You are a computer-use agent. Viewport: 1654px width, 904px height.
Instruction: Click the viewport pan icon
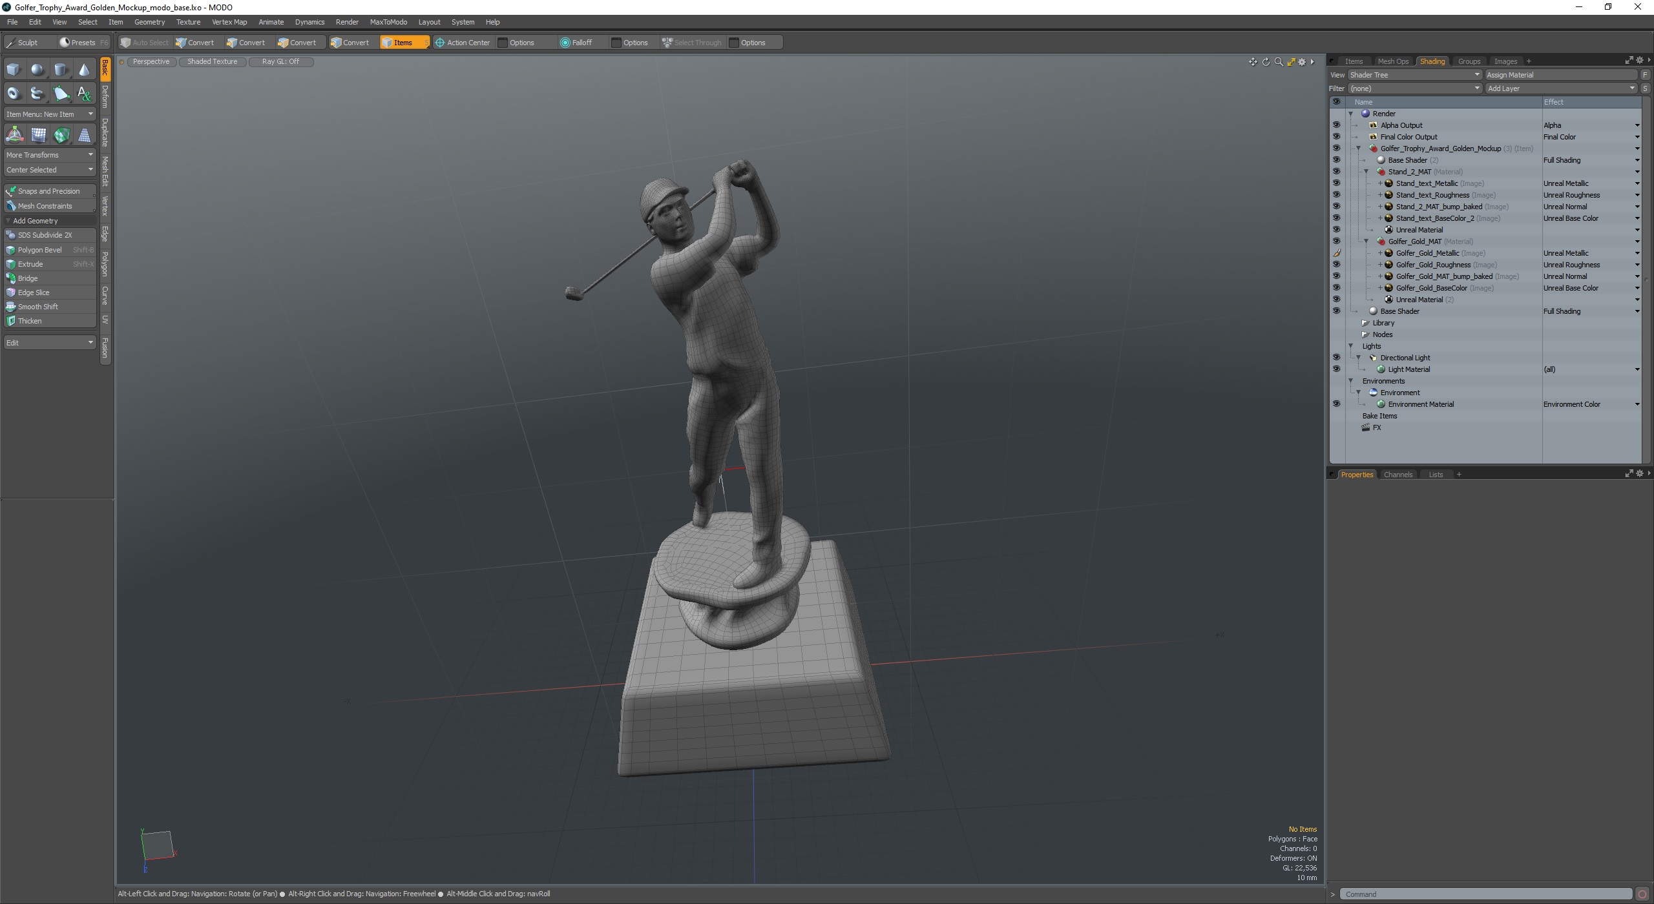[1253, 62]
